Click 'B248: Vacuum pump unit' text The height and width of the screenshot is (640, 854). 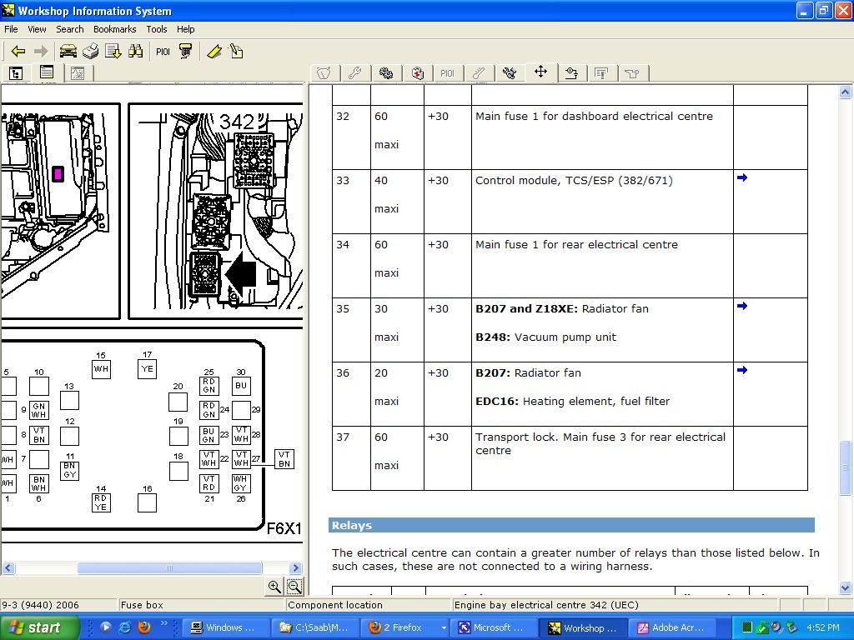click(545, 337)
